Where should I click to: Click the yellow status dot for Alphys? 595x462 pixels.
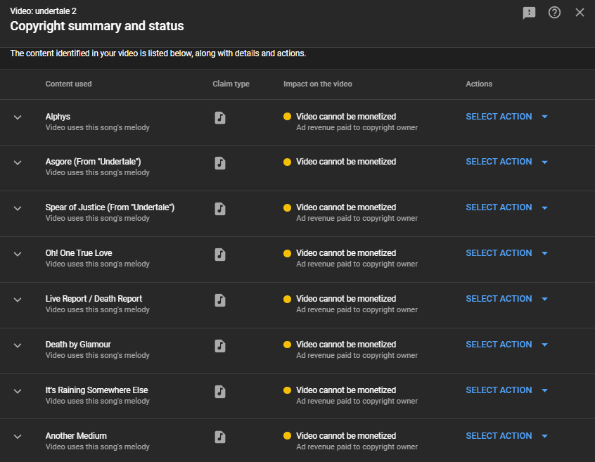point(287,117)
